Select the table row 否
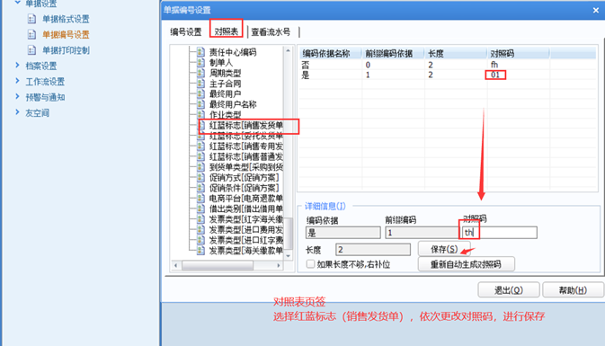This screenshot has width=605, height=346. (x=448, y=65)
